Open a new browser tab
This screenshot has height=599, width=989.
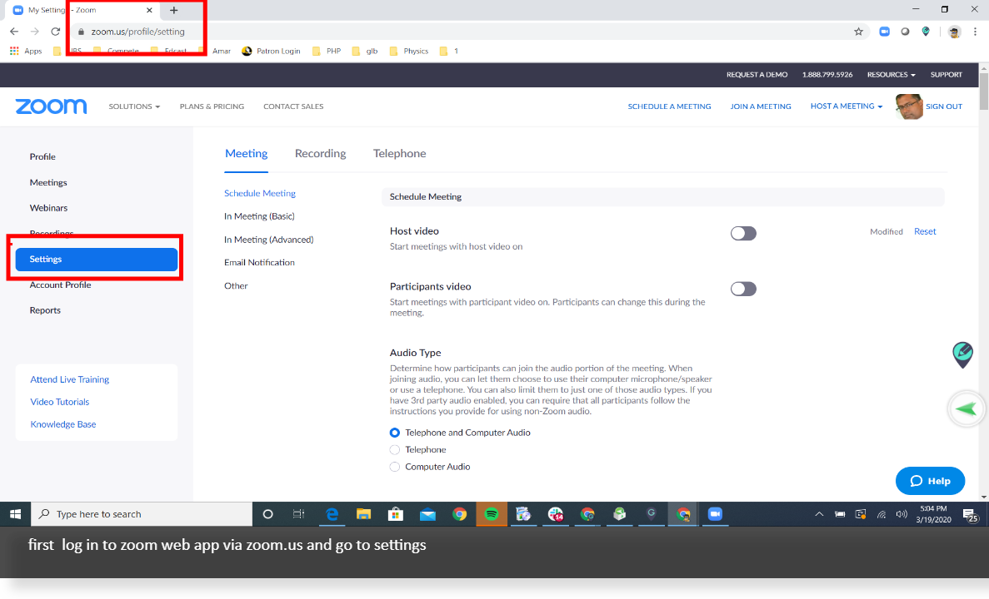pos(174,10)
